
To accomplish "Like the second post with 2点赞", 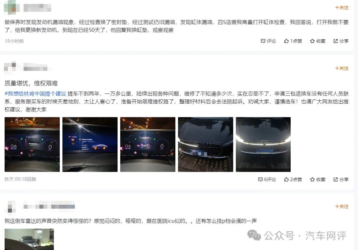I will coord(293,179).
